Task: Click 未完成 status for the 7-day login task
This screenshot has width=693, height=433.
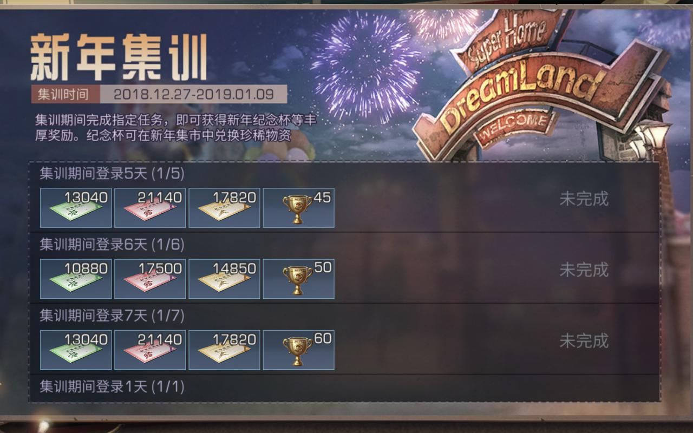Action: pyautogui.click(x=584, y=341)
